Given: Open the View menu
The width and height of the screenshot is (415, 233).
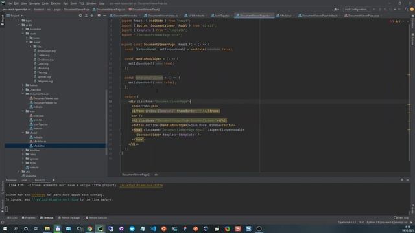Looking at the screenshot, I should tap(24, 3).
